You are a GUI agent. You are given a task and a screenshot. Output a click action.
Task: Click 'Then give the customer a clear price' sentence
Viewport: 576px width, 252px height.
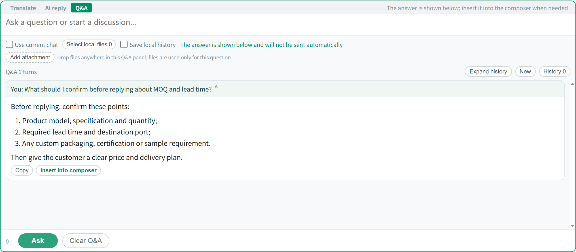(97, 157)
